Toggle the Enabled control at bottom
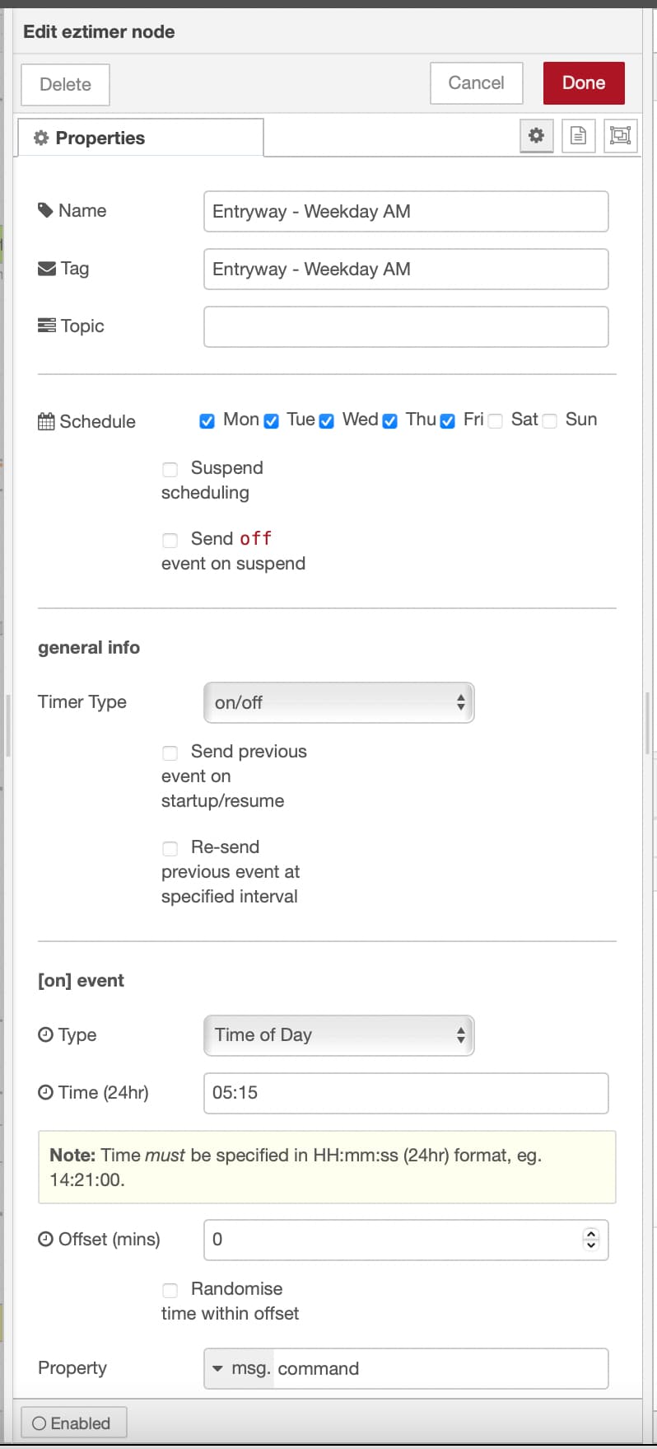Viewport: 657px width, 1449px height. (73, 1422)
